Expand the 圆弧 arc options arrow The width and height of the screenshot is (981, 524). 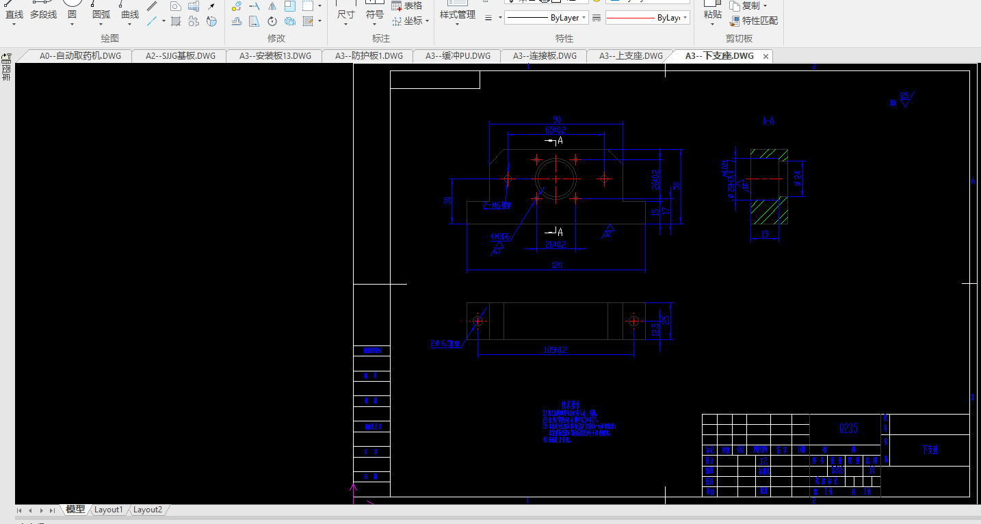[101, 25]
